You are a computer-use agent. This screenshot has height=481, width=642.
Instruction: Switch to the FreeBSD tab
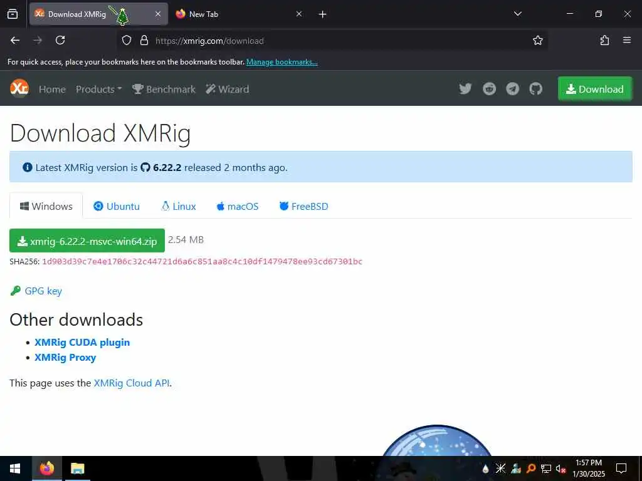[304, 206]
